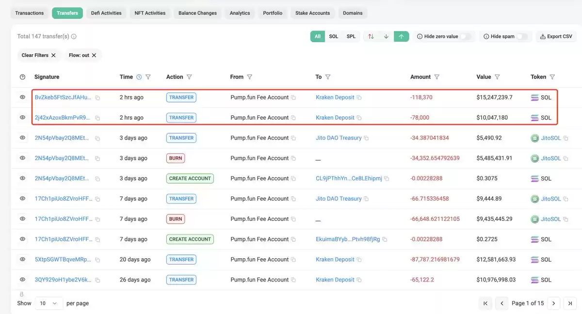Click the eye icon in the -34,352.654792639 row

pyautogui.click(x=22, y=158)
